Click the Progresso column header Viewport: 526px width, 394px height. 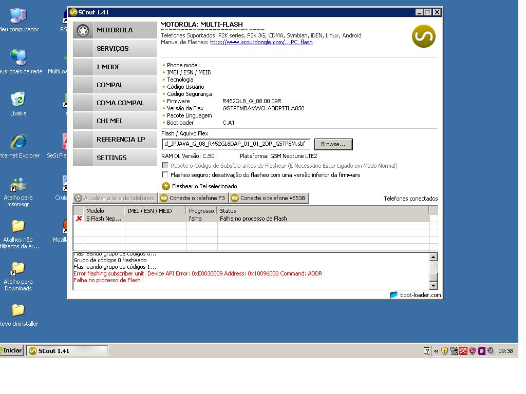pyautogui.click(x=201, y=211)
